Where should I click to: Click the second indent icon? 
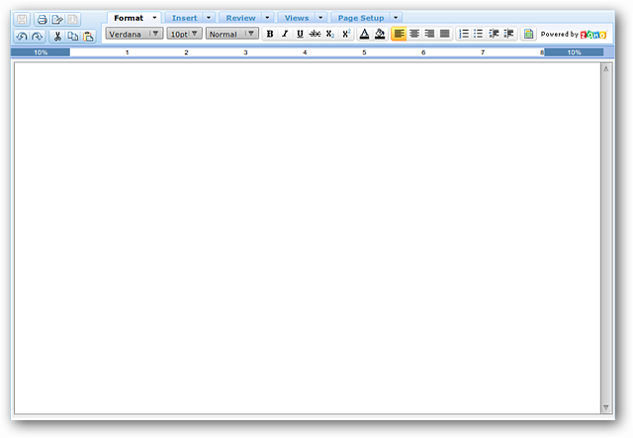508,34
